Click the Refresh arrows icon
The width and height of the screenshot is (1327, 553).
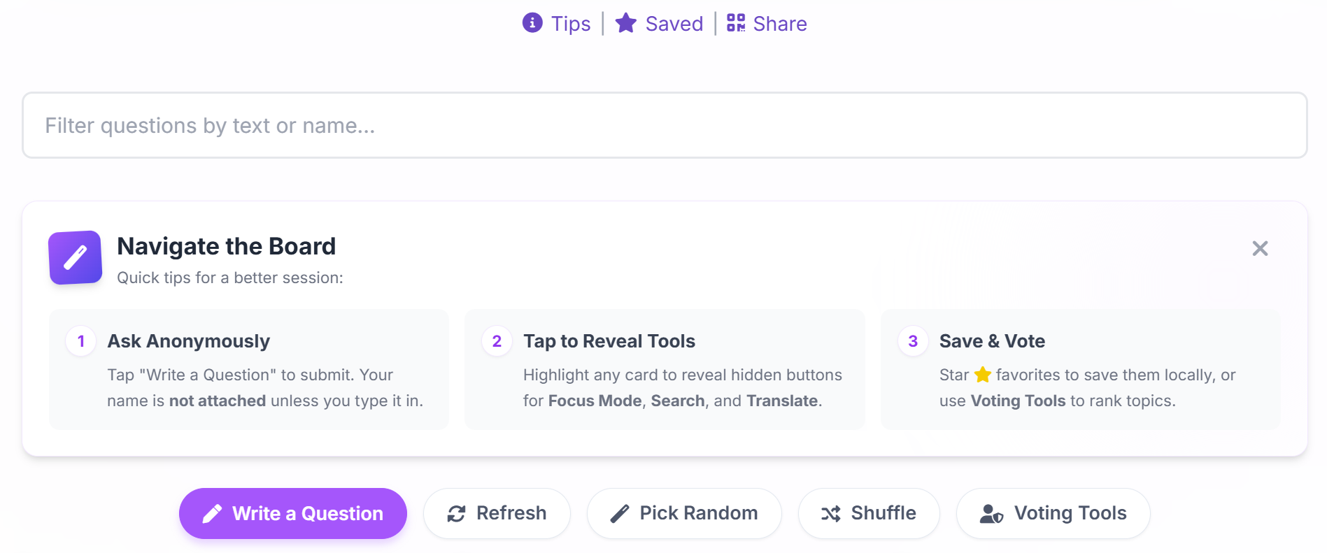(457, 514)
